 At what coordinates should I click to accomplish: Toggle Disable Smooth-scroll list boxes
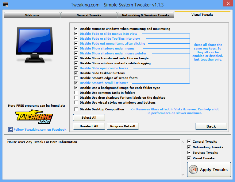click(76, 83)
